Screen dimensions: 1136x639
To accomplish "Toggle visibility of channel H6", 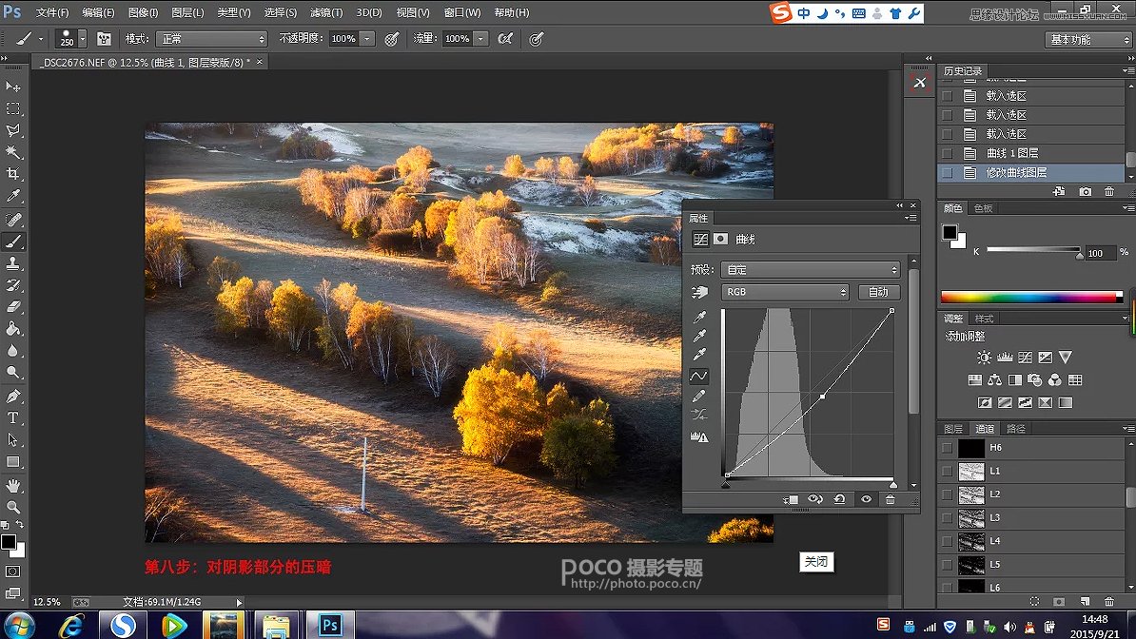I will [947, 448].
